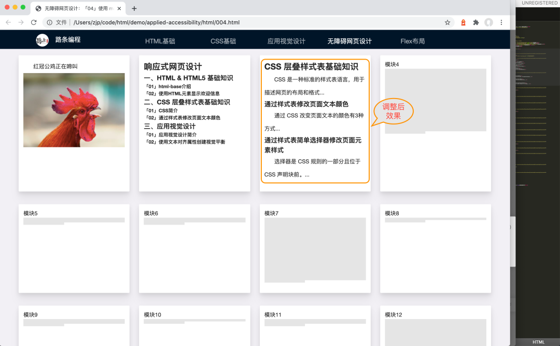Click item 「02」通过样式表修改页面文本颜色
Screen dimensions: 560x346
coord(183,118)
